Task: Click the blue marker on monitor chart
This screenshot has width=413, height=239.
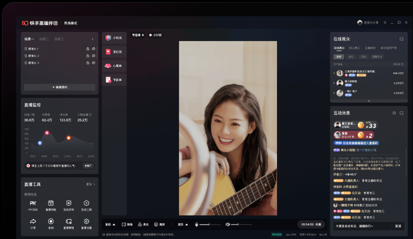Action: click(40, 143)
